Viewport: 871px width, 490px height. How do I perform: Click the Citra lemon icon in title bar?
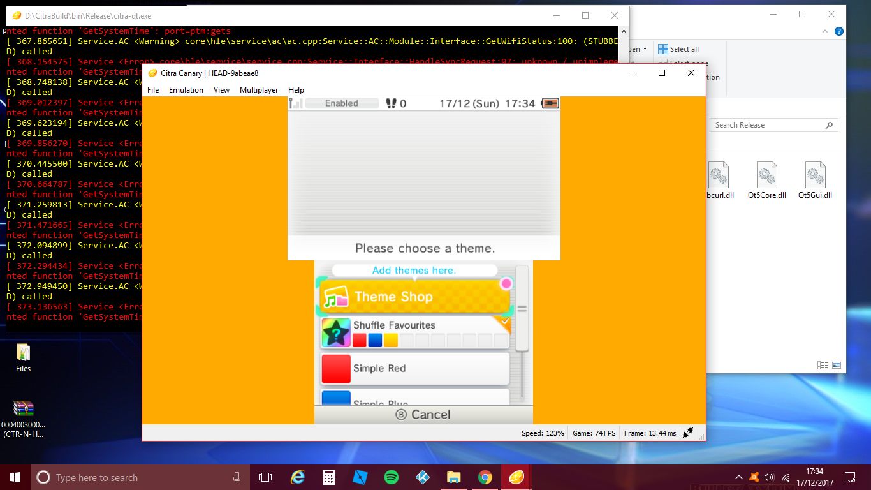click(x=152, y=73)
